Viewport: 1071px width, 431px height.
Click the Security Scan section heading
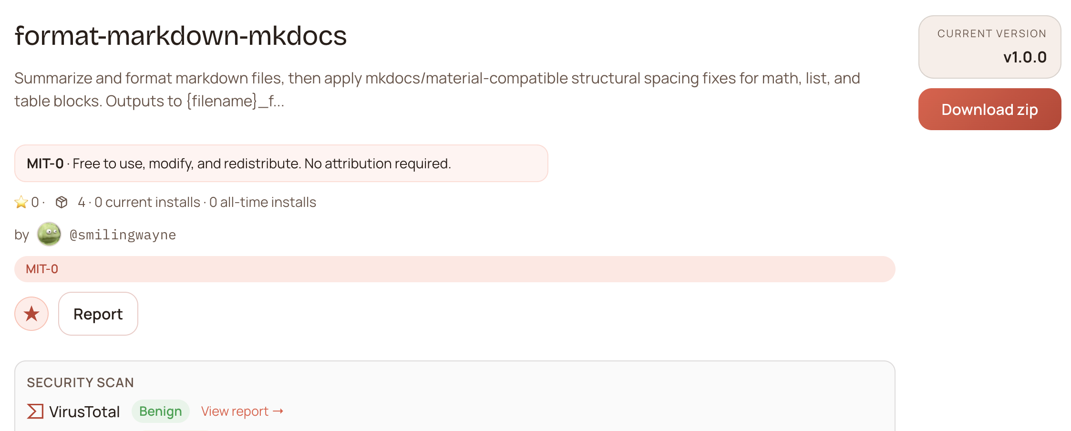point(80,382)
